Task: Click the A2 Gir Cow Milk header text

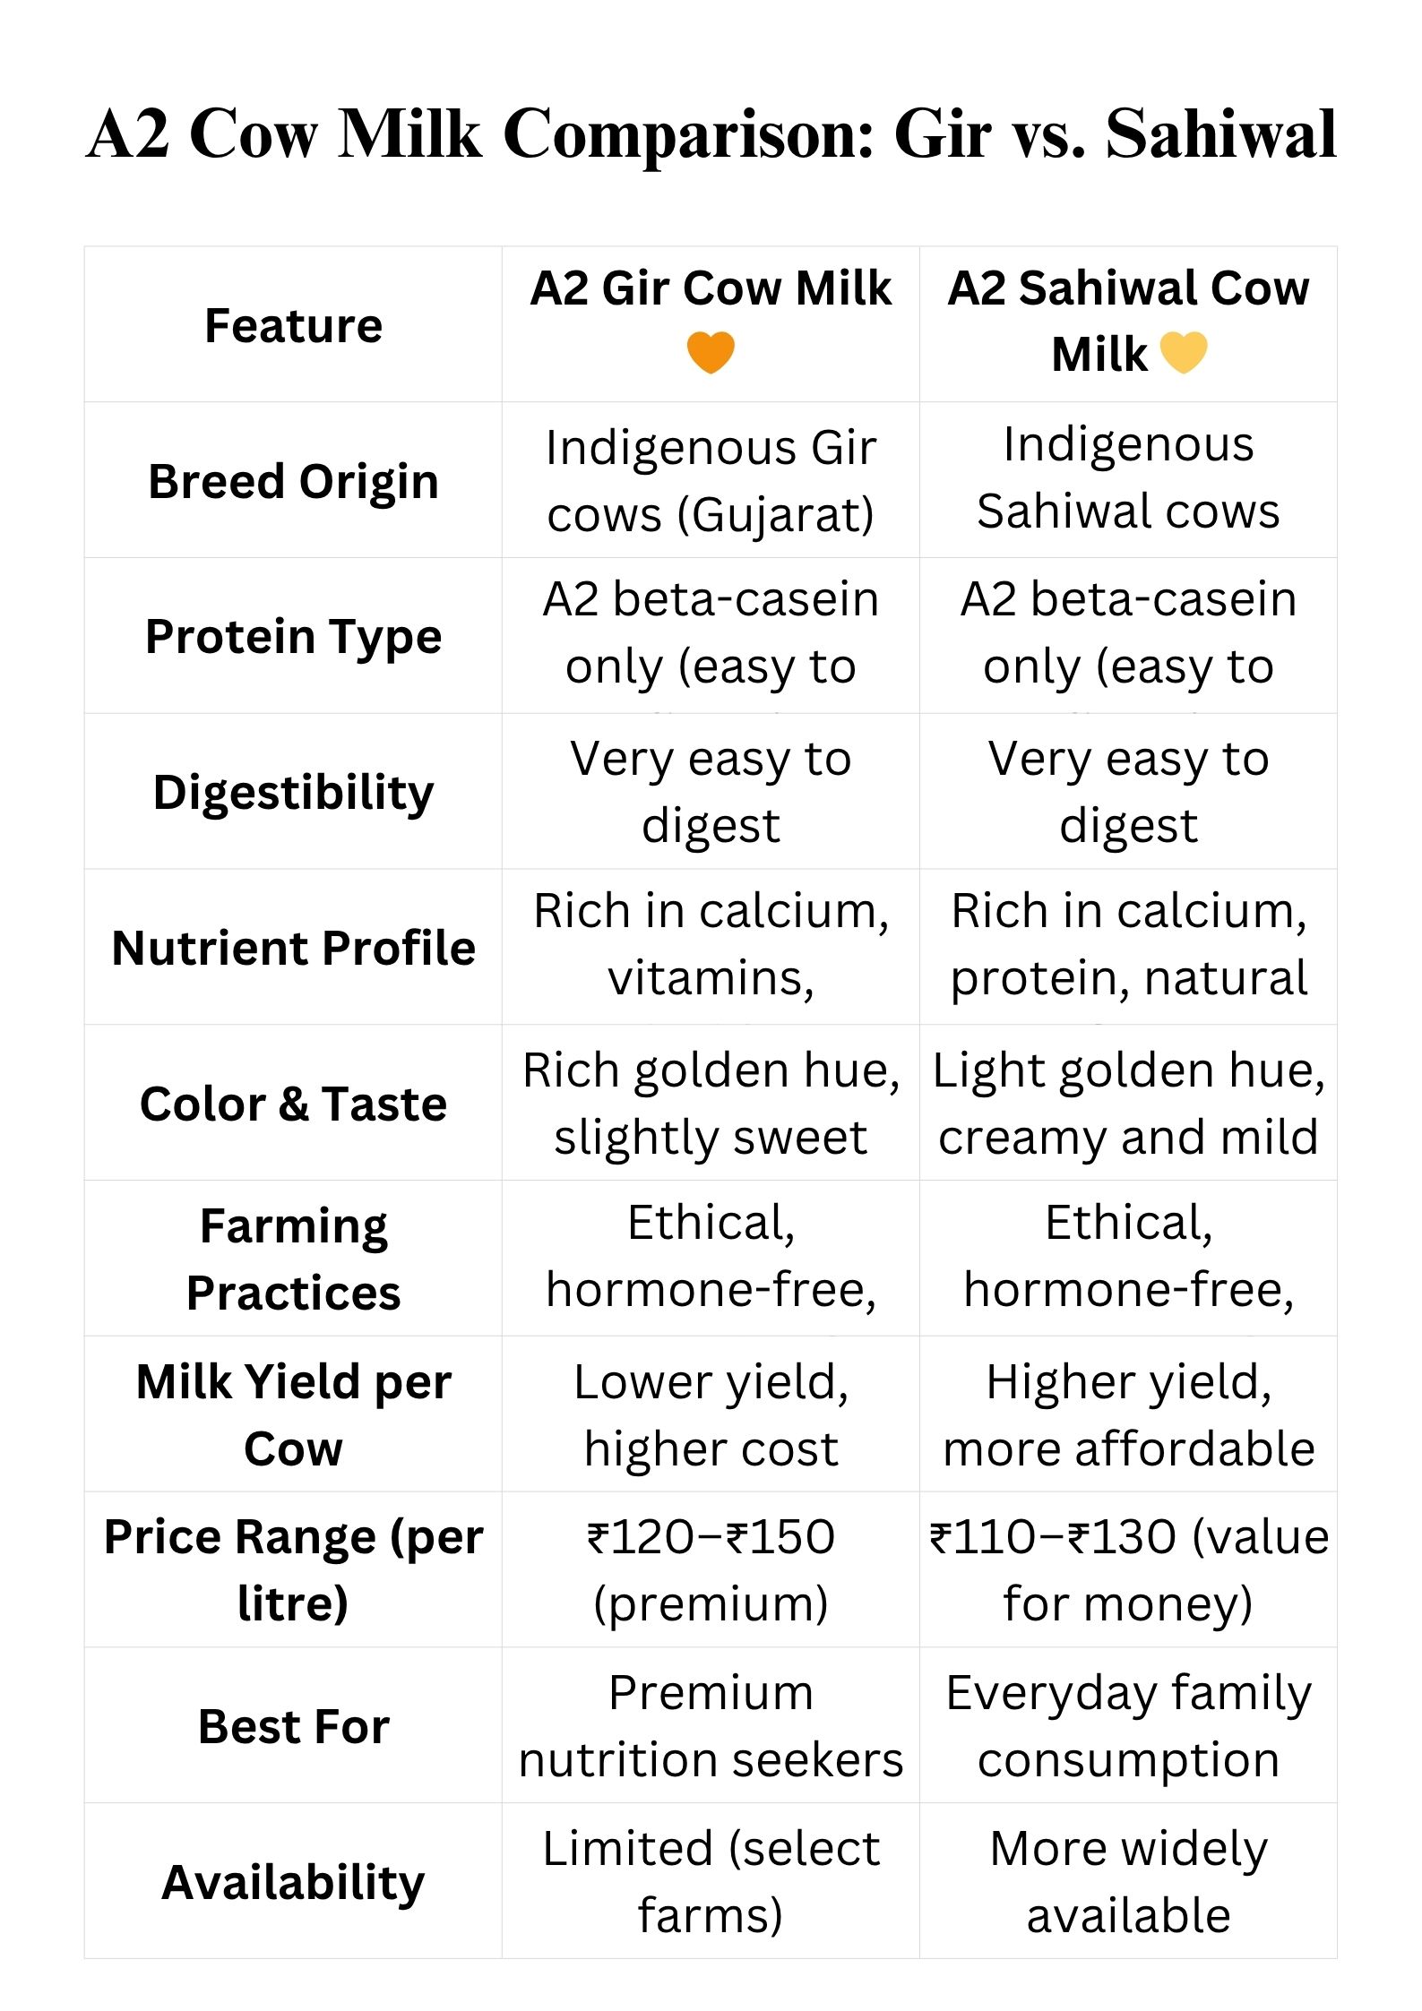Action: [711, 288]
